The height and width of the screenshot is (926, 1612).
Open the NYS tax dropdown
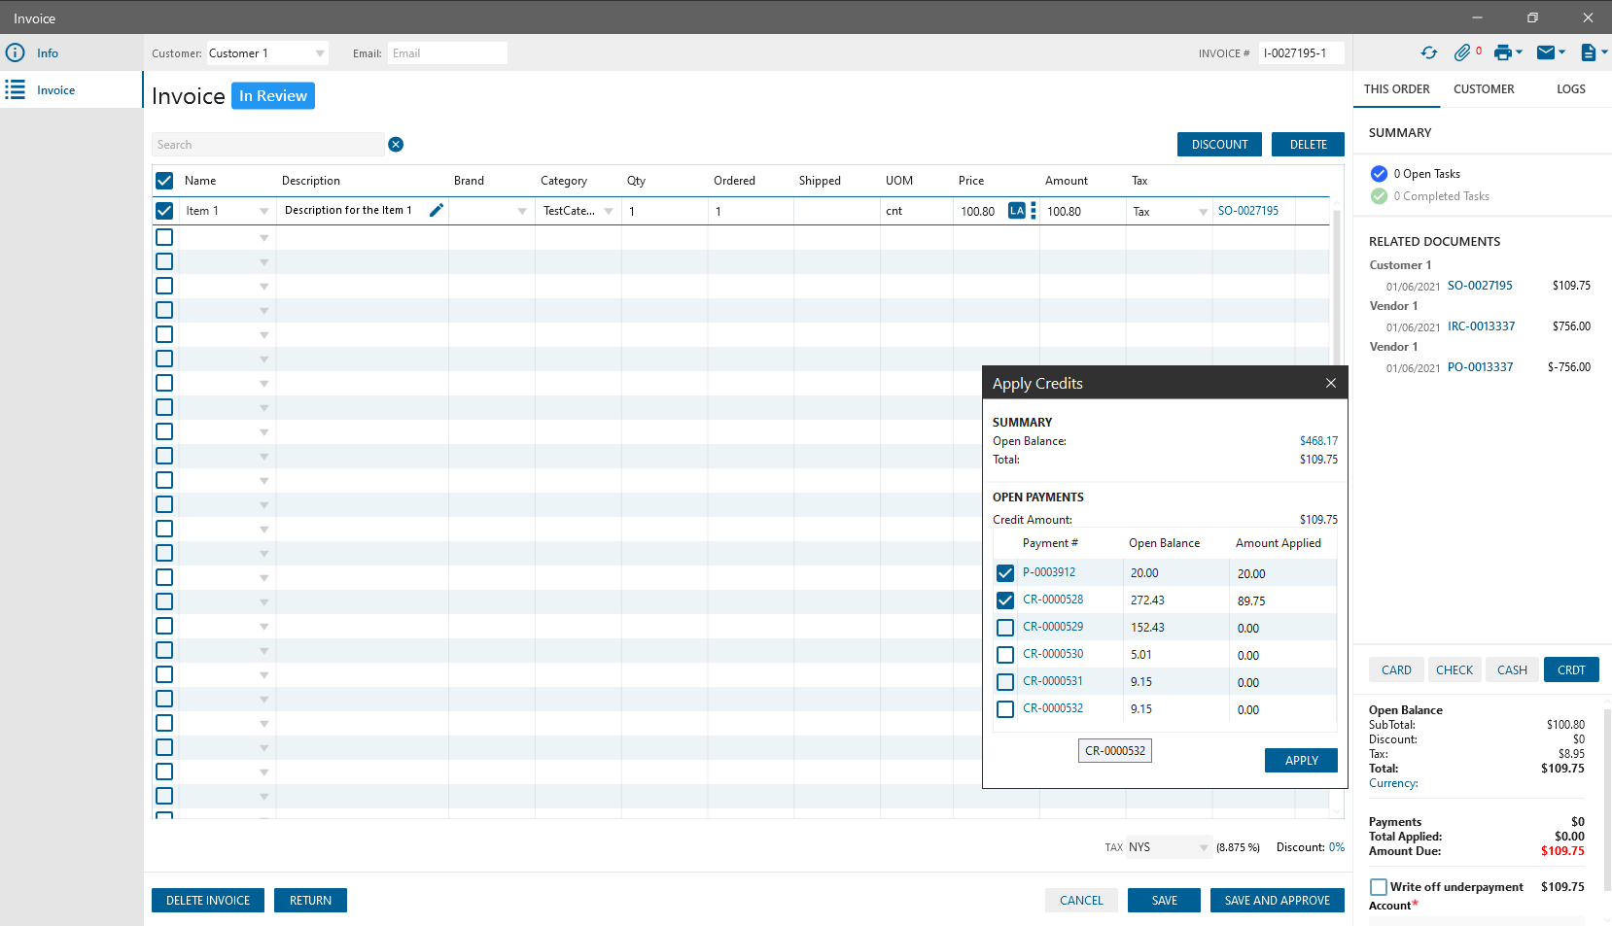click(1204, 847)
